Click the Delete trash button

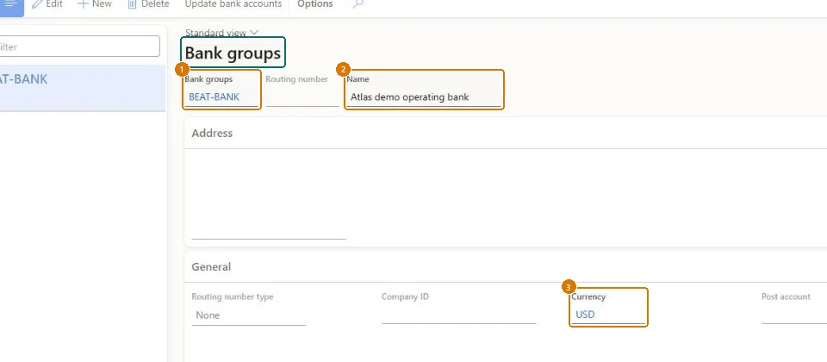148,4
